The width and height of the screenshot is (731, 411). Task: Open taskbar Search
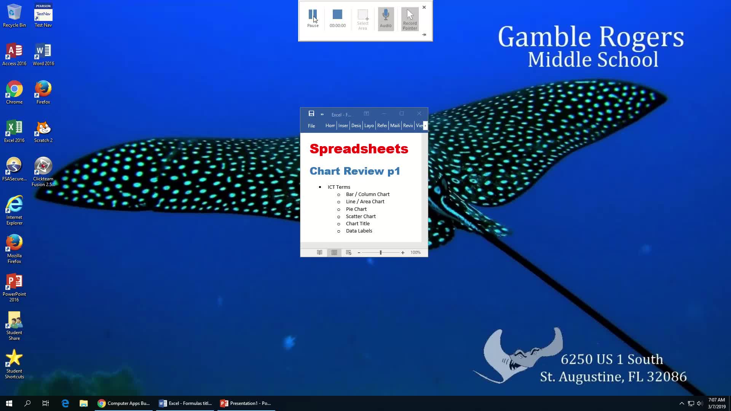[27, 403]
